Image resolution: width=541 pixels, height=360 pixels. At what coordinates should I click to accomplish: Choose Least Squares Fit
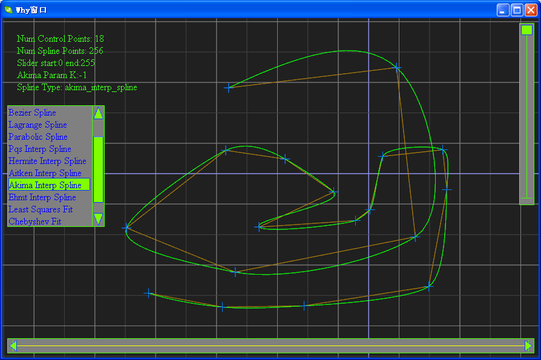pyautogui.click(x=41, y=209)
